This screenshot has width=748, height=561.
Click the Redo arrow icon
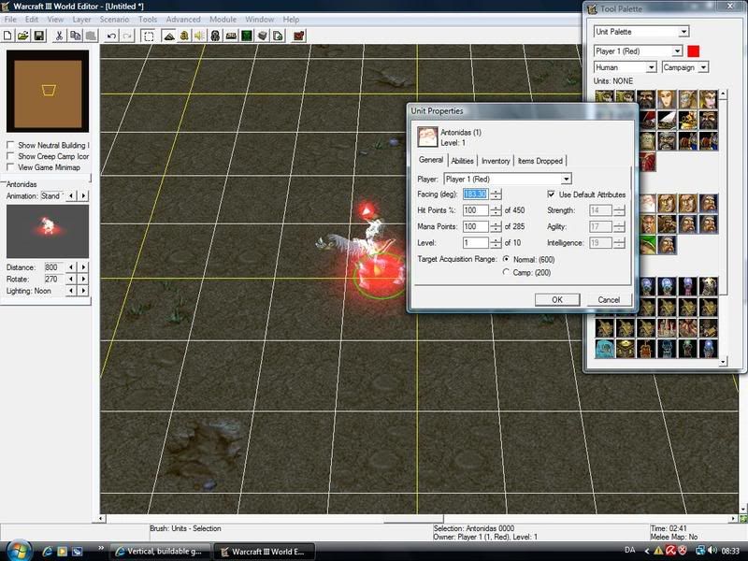pos(127,36)
